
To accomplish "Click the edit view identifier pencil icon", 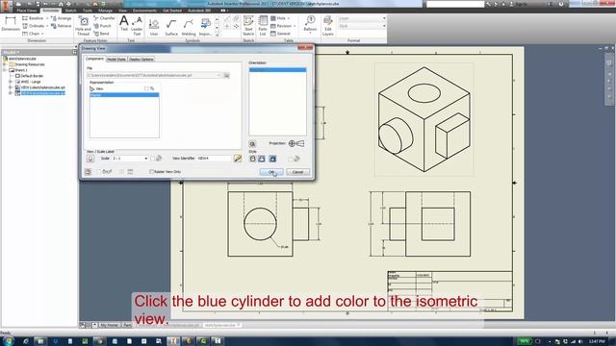I will coord(238,158).
